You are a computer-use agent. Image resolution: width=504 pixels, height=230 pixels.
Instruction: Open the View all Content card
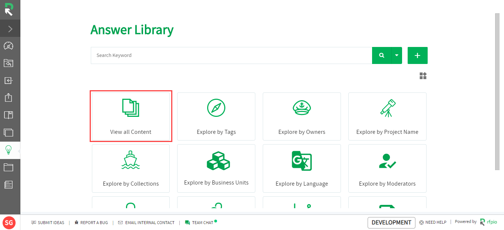[131, 116]
